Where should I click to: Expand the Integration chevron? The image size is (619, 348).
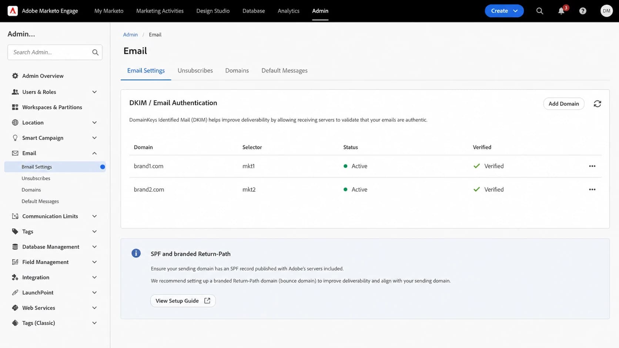[94, 277]
